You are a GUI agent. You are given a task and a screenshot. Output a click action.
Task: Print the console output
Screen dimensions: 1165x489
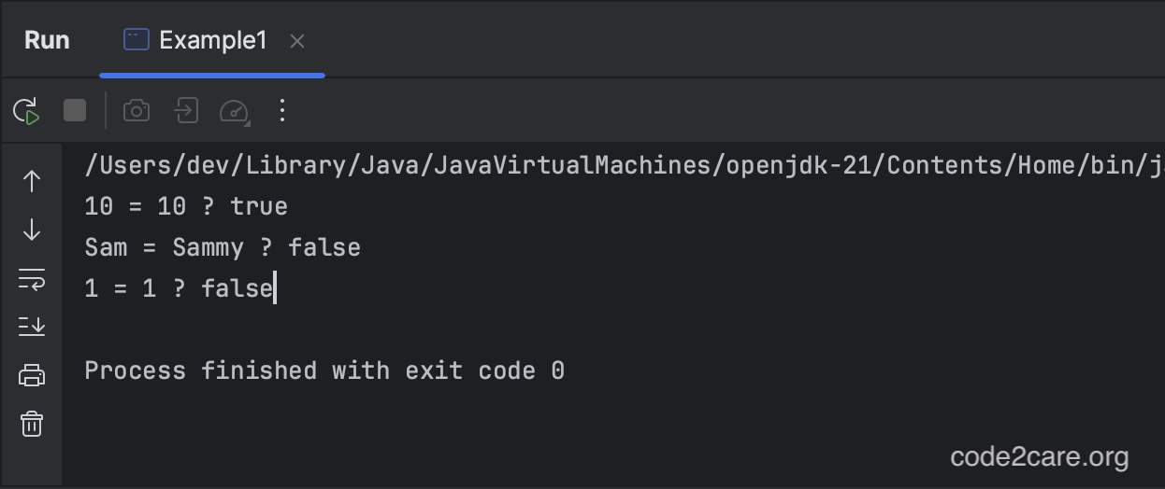[x=32, y=375]
